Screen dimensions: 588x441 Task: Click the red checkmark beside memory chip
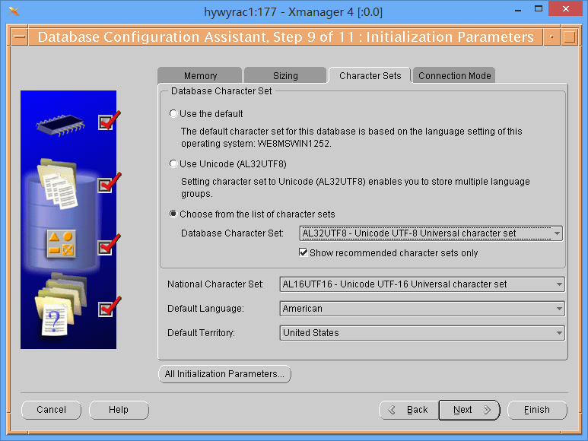coord(109,120)
